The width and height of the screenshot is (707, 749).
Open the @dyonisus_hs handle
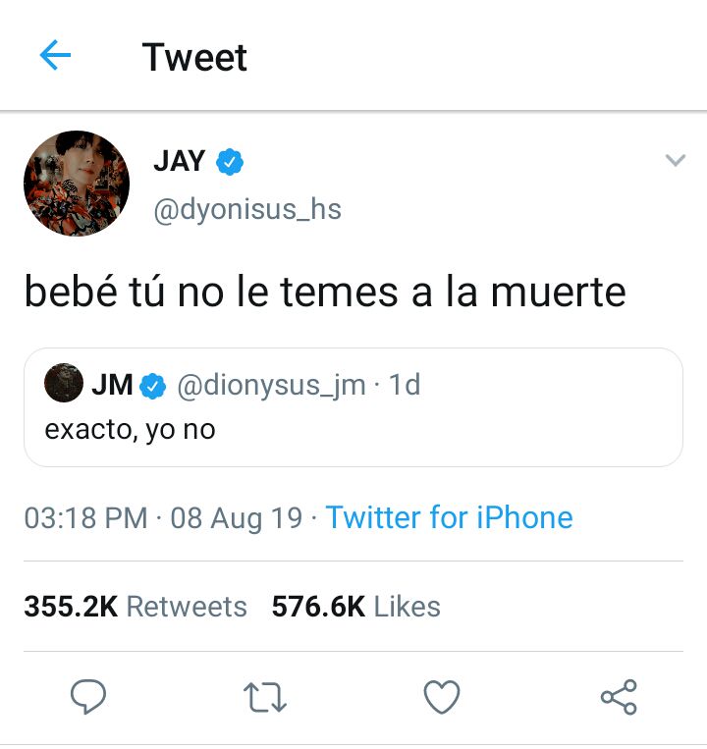(x=247, y=209)
